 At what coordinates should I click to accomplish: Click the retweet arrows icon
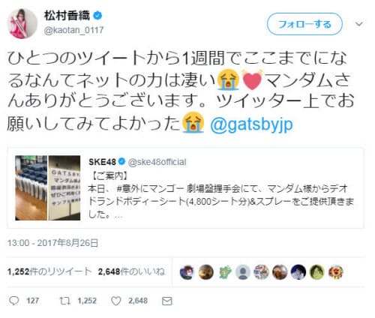click(65, 301)
